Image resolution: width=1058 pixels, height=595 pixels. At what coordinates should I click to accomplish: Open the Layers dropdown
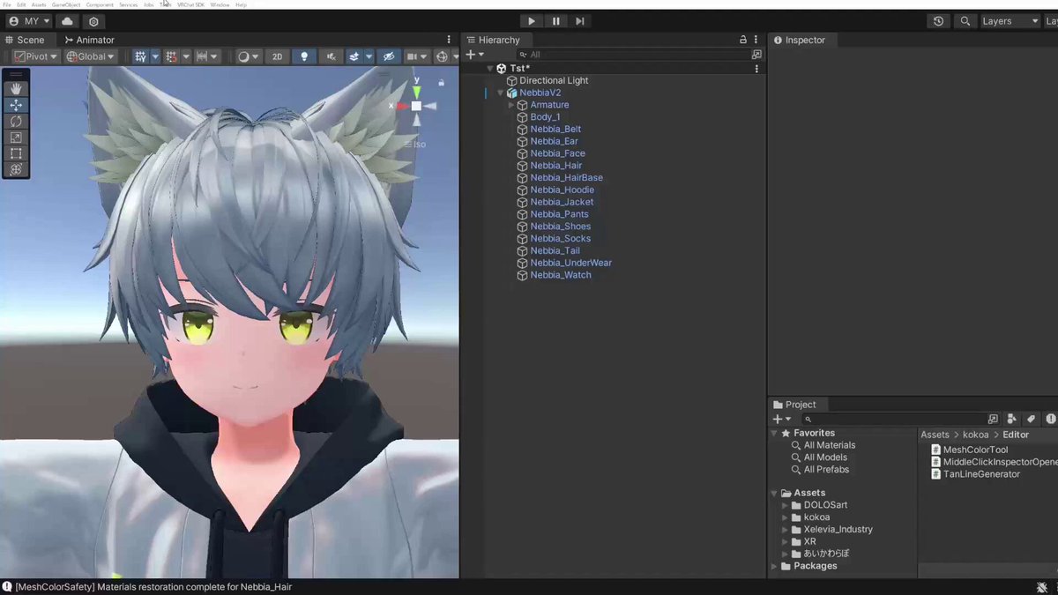click(x=1010, y=21)
